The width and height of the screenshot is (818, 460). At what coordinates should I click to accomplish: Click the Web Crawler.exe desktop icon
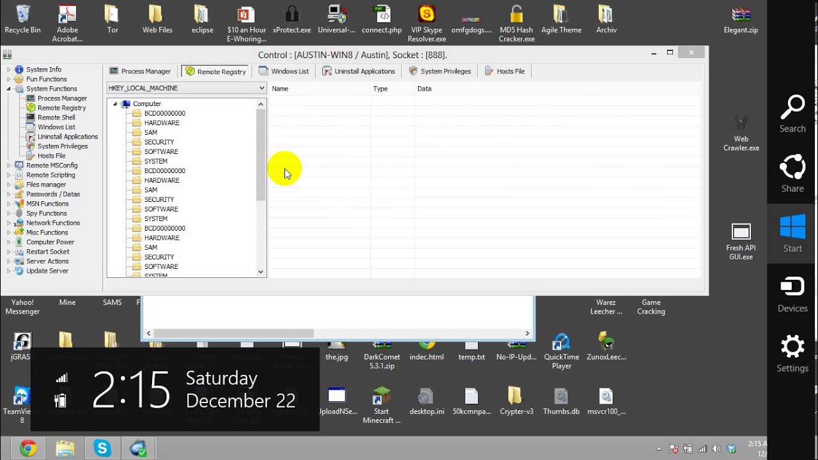pyautogui.click(x=741, y=133)
